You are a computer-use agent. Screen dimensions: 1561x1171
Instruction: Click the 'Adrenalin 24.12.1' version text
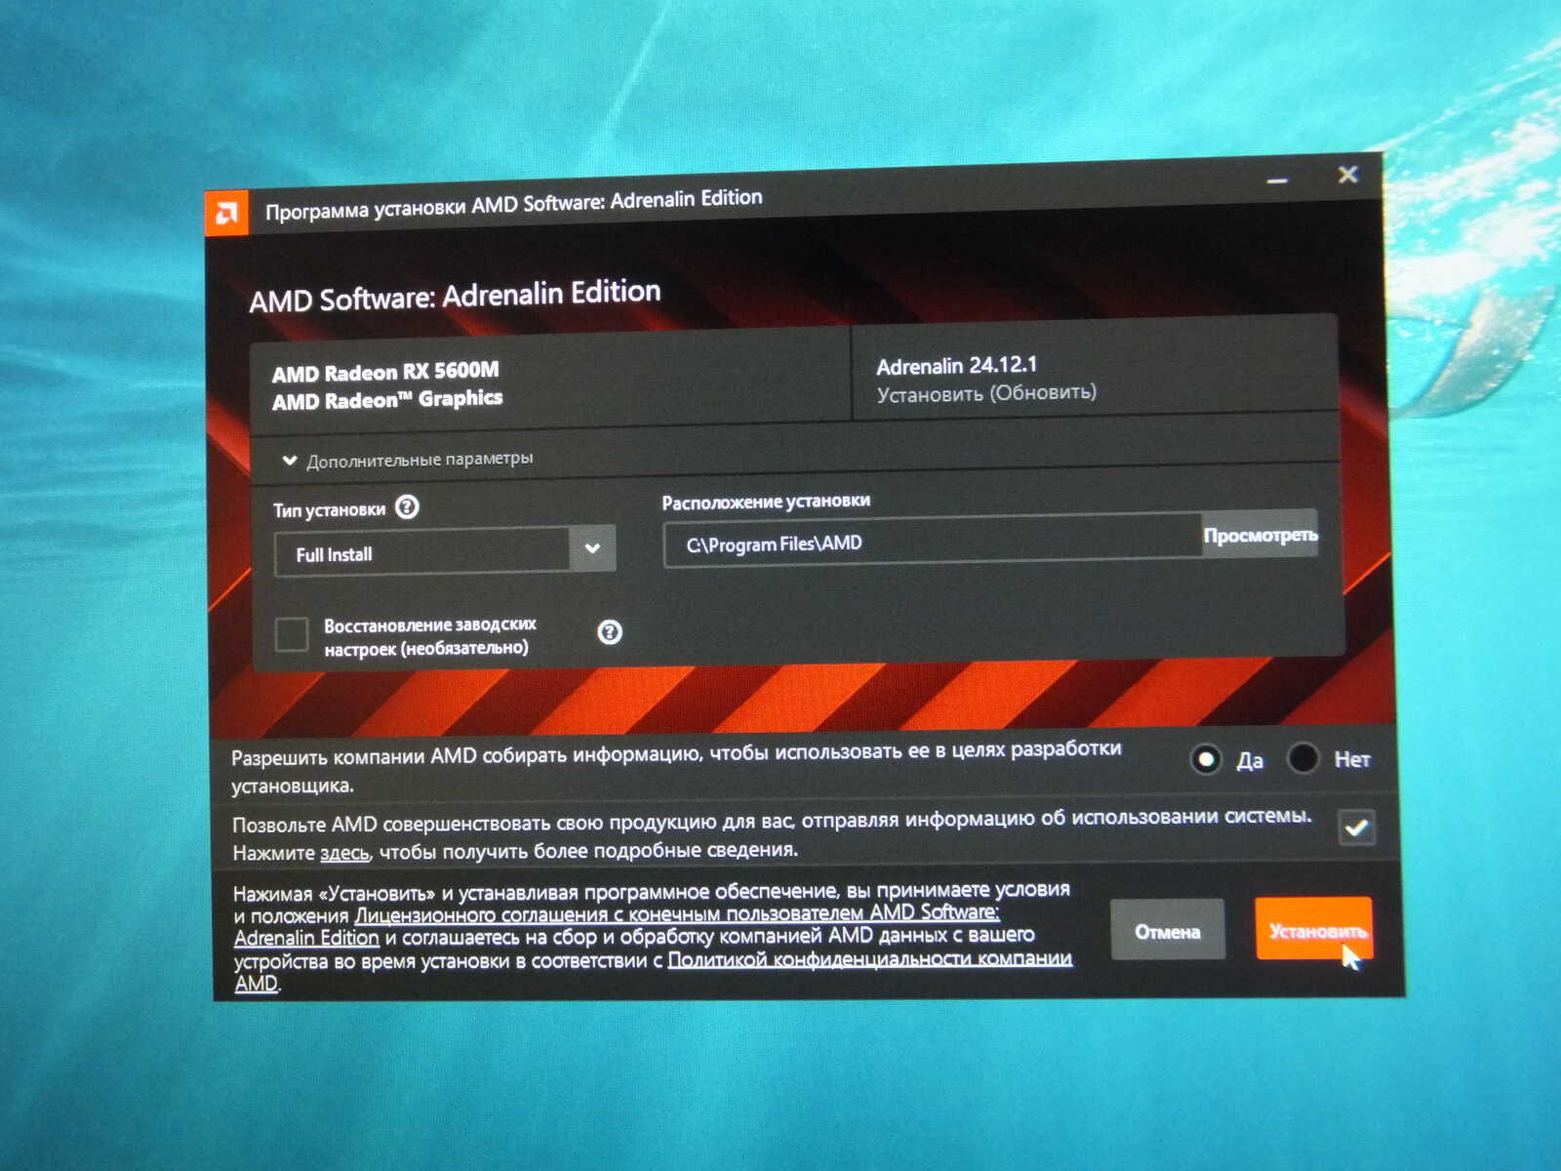(957, 366)
